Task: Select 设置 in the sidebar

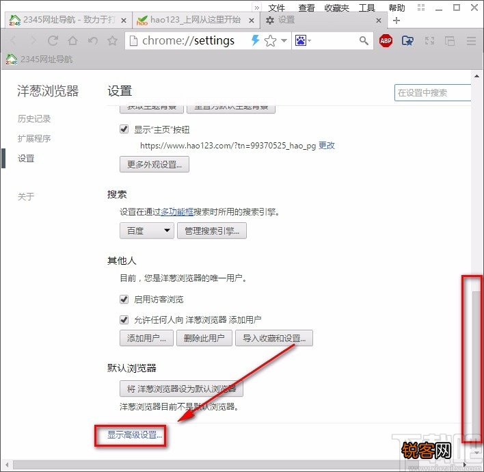Action: tap(26, 159)
